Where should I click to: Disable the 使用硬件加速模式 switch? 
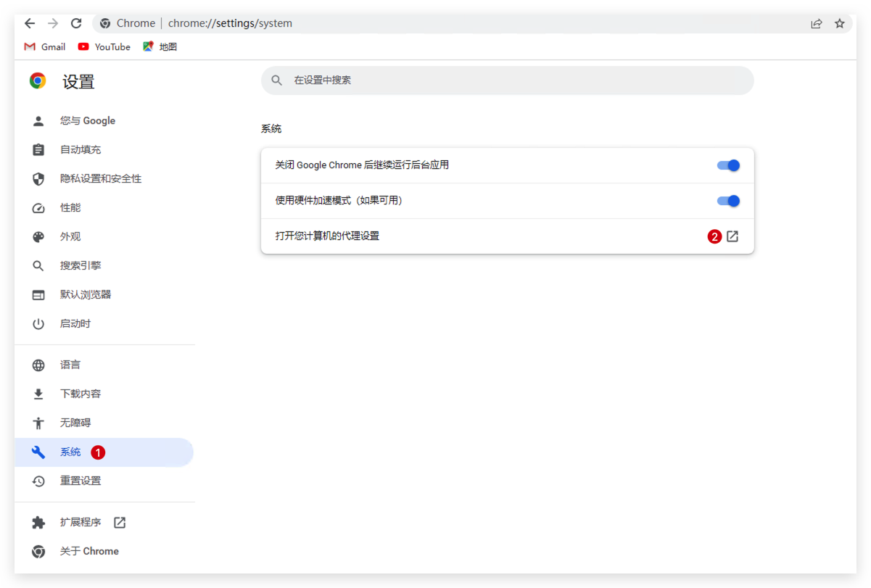pos(728,201)
